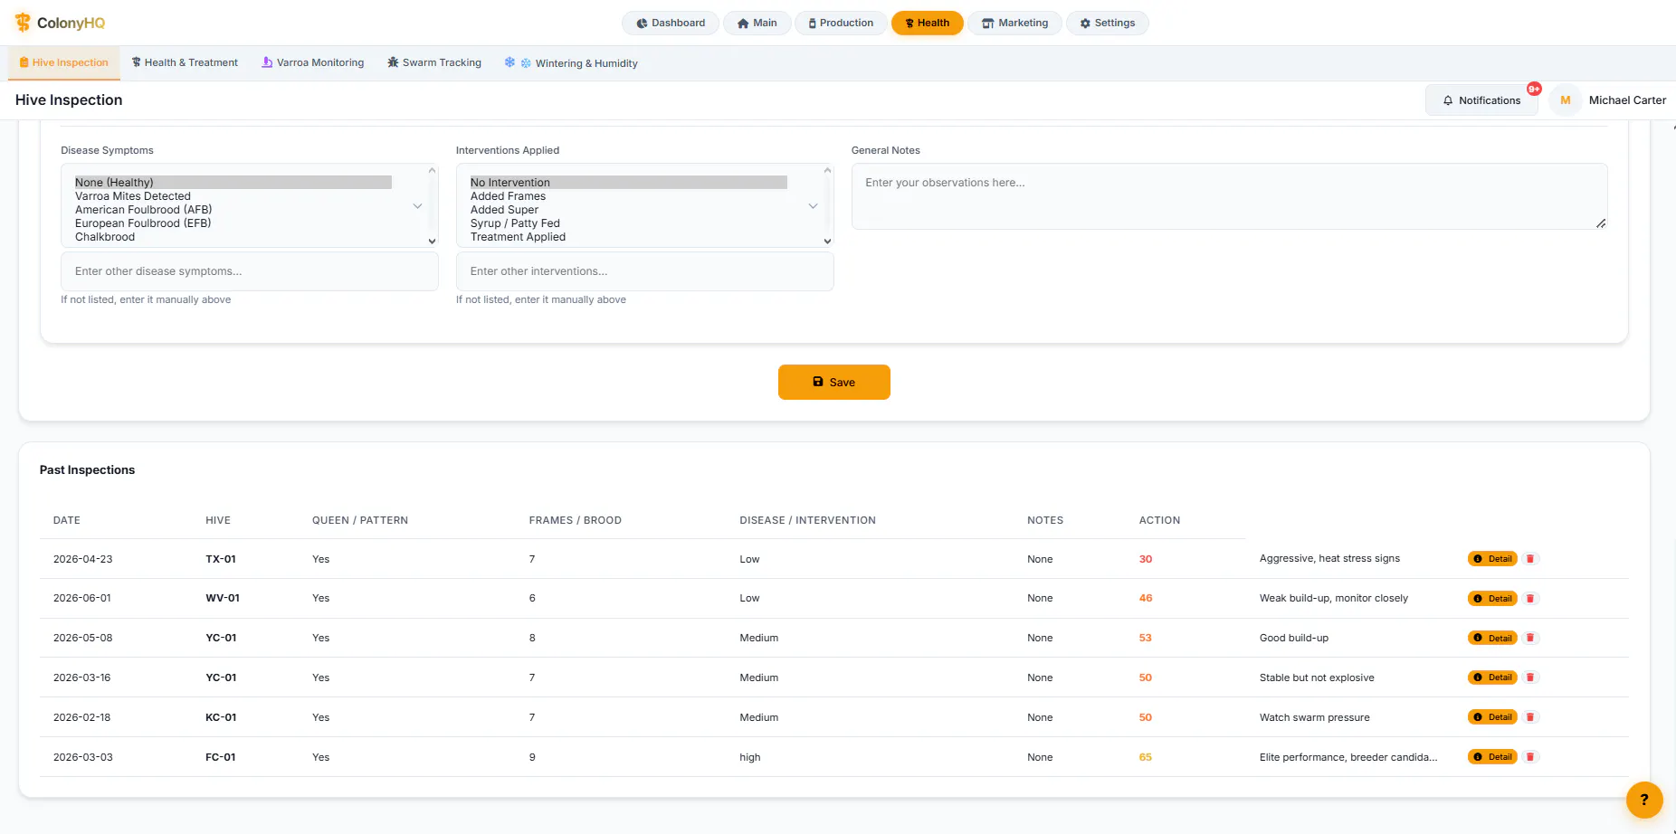Viewport: 1676px width, 834px height.
Task: Save the hive inspection form
Action: click(833, 382)
